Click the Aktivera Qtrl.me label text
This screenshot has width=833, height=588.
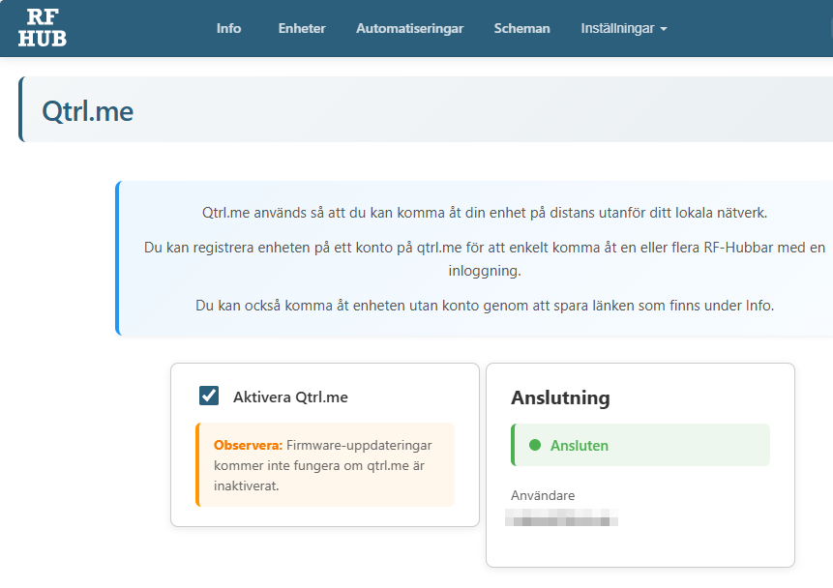(290, 397)
